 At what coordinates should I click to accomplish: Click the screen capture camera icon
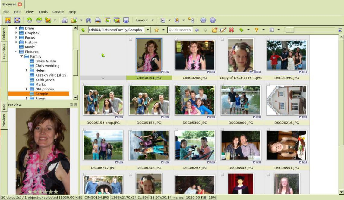tap(126, 20)
